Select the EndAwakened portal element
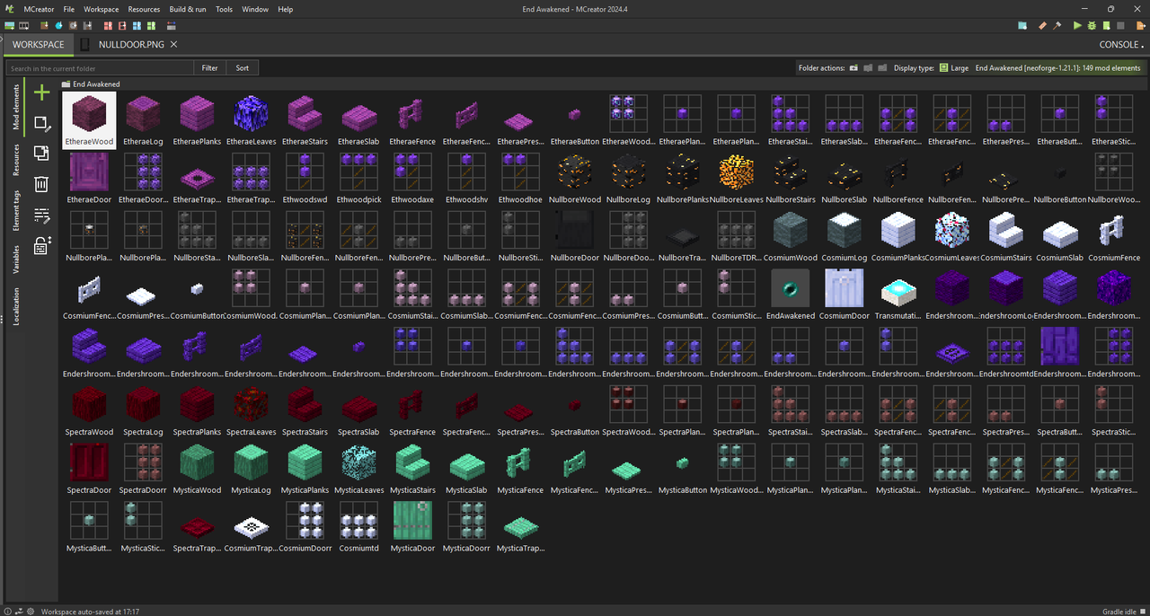This screenshot has height=616, width=1150. [x=790, y=295]
